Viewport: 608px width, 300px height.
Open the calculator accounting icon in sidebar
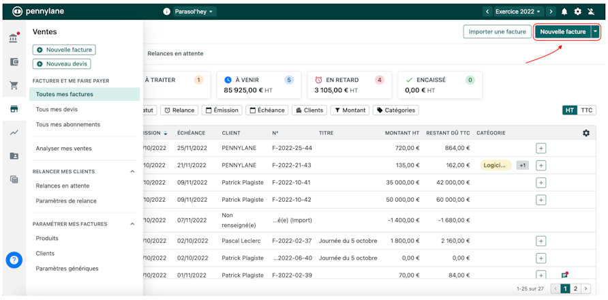pos(14,179)
